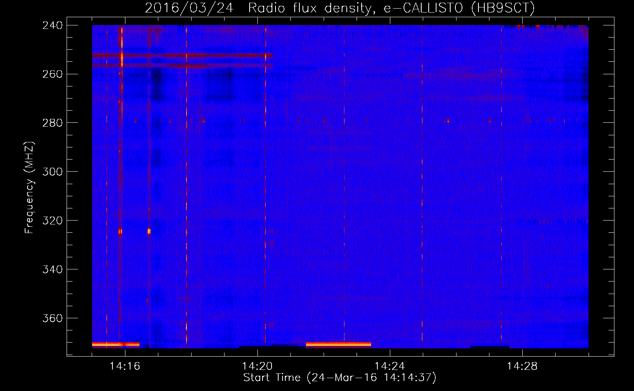
Task: Click the x-axis label "Start Time (24-Mar-16 14:14:37)"
Action: pos(340,378)
